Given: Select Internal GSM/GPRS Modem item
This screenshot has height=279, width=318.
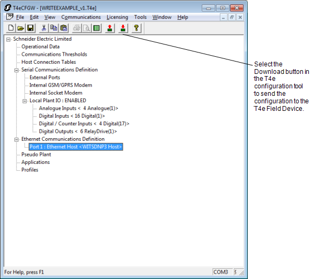Looking at the screenshot, I should click(61, 85).
